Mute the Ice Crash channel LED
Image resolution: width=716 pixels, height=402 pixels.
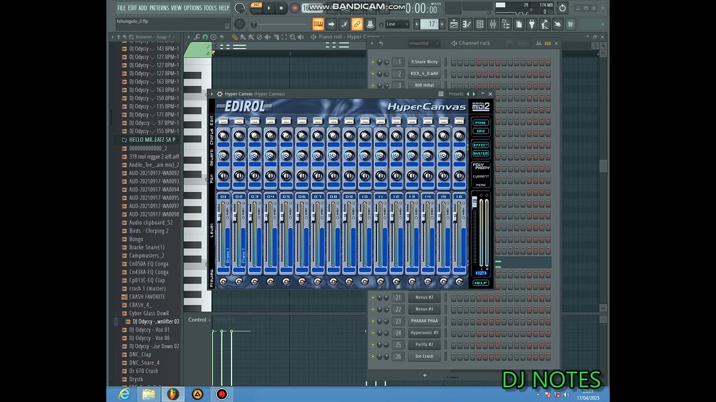tap(373, 356)
